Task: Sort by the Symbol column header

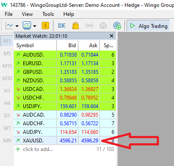Action: (x=35, y=45)
